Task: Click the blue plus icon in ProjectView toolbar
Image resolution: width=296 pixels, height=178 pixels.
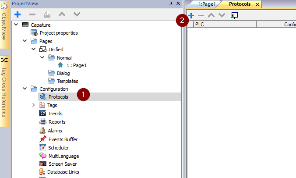Action: coord(18,14)
